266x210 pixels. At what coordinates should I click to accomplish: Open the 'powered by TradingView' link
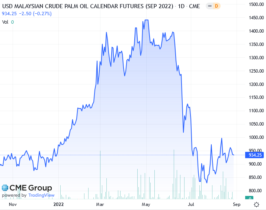coord(29,195)
